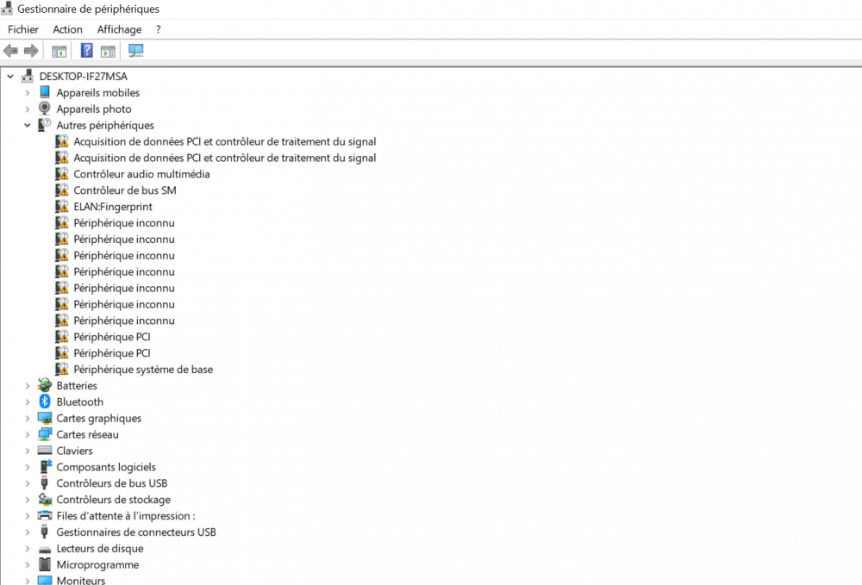Click the Scan for hardware changes icon
Image resolution: width=862 pixels, height=585 pixels.
[x=135, y=50]
